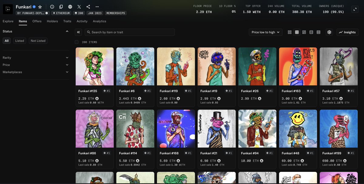Open Funkari #21 top hat pig artwork
This screenshot has height=184, width=364.
(x=217, y=129)
